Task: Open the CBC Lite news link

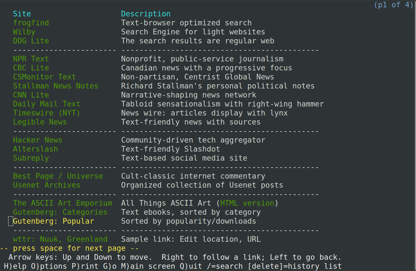Action: pyautogui.click(x=31, y=68)
